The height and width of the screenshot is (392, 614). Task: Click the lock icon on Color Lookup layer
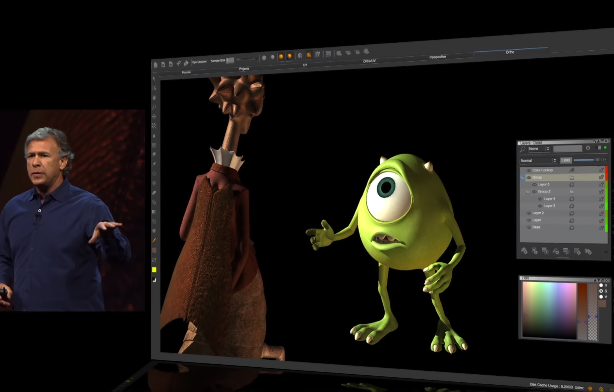click(601, 170)
